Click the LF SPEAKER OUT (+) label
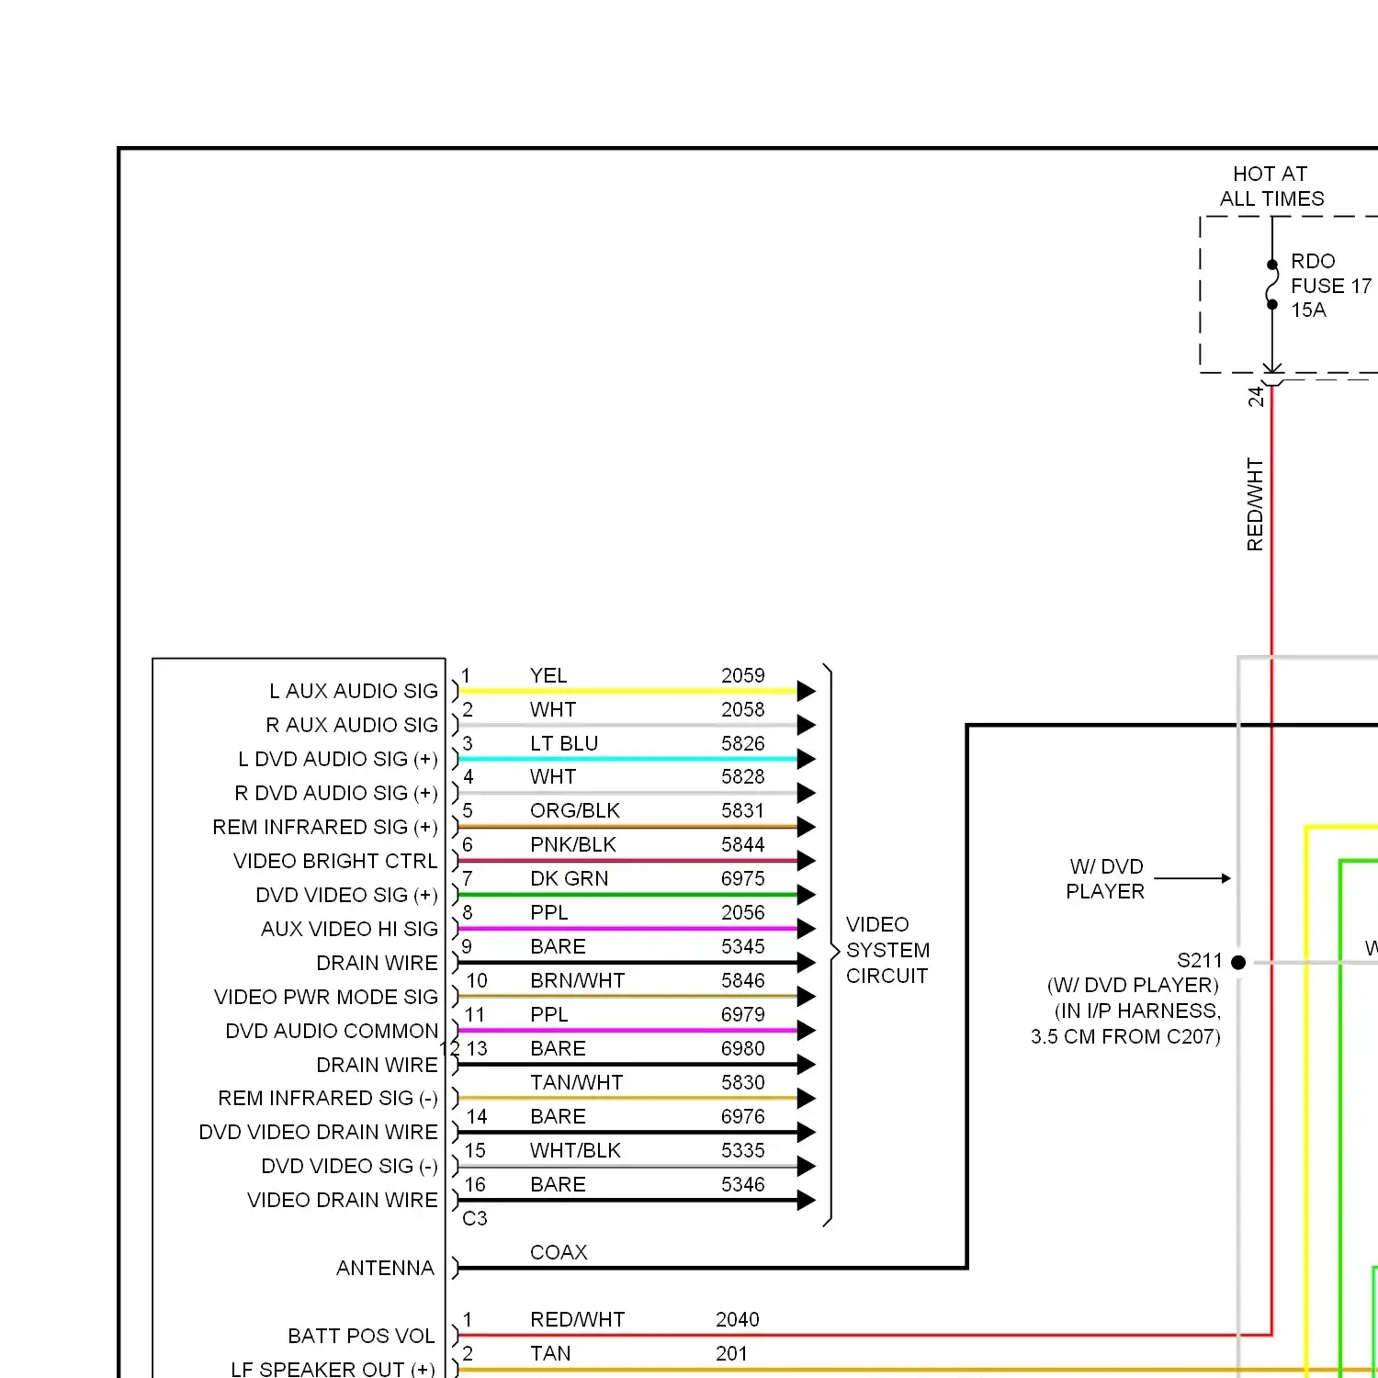The width and height of the screenshot is (1378, 1378). tap(333, 1369)
